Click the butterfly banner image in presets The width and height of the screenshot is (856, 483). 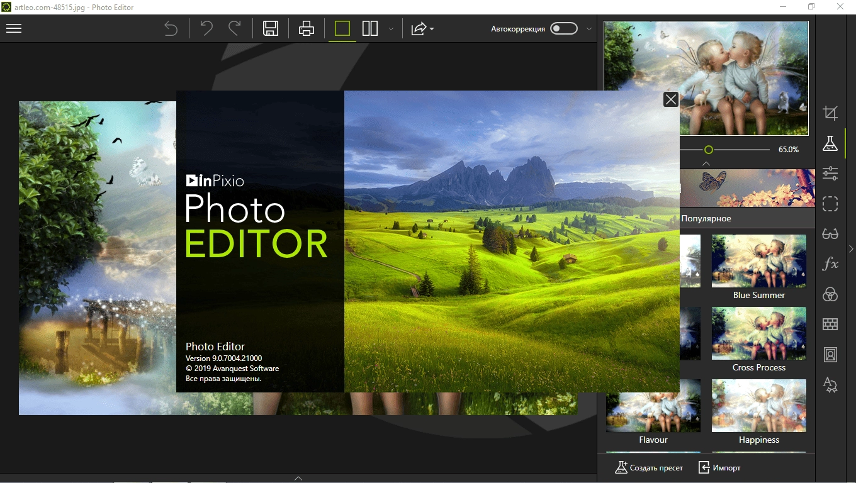pos(748,187)
